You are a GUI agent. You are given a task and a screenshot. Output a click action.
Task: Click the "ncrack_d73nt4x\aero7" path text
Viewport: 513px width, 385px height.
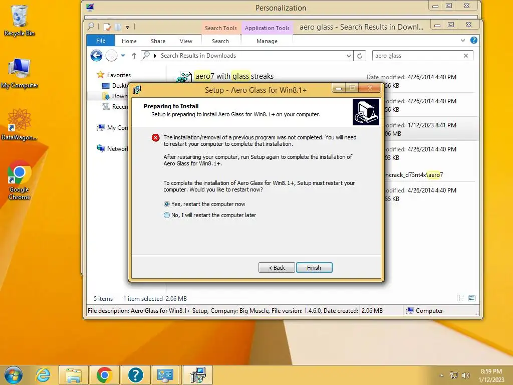[413, 175]
